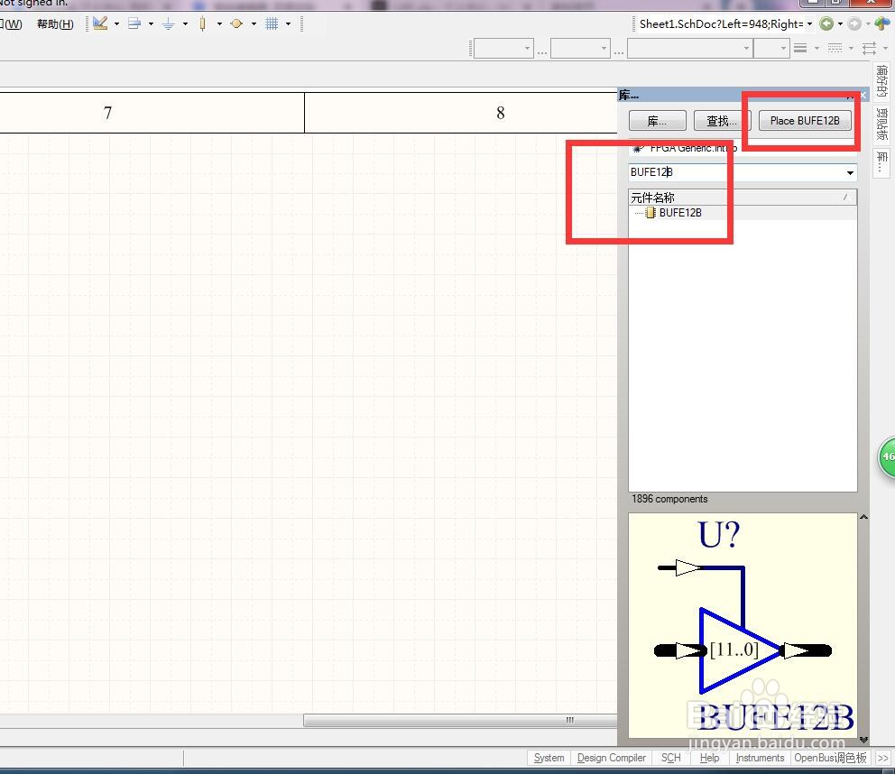Open the dashed line style dropdown arrow
895x774 pixels.
(851, 49)
